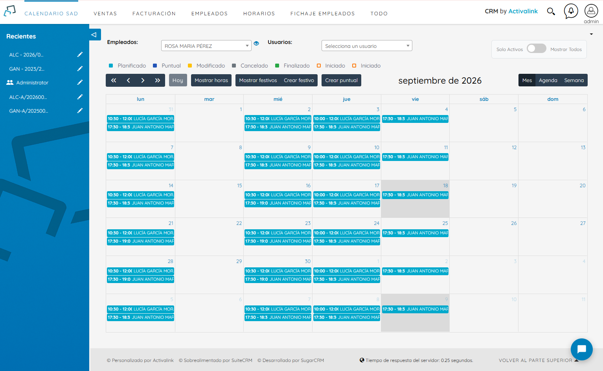Click Mostrar festivos button

point(258,80)
